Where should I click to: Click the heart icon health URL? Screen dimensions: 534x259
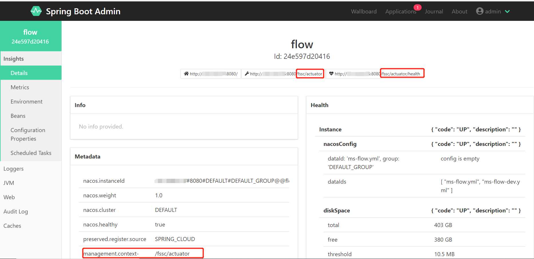[x=375, y=74]
